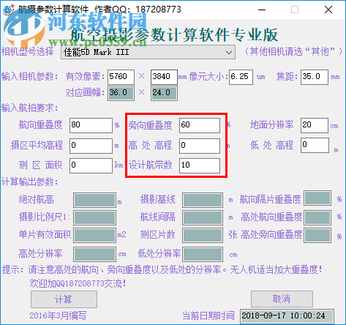
Task: Click the frame height field 24.0
Action: [x=164, y=93]
